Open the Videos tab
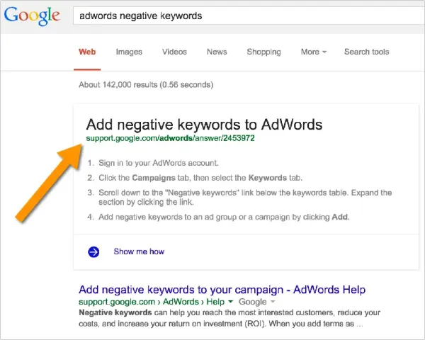 pyautogui.click(x=174, y=52)
